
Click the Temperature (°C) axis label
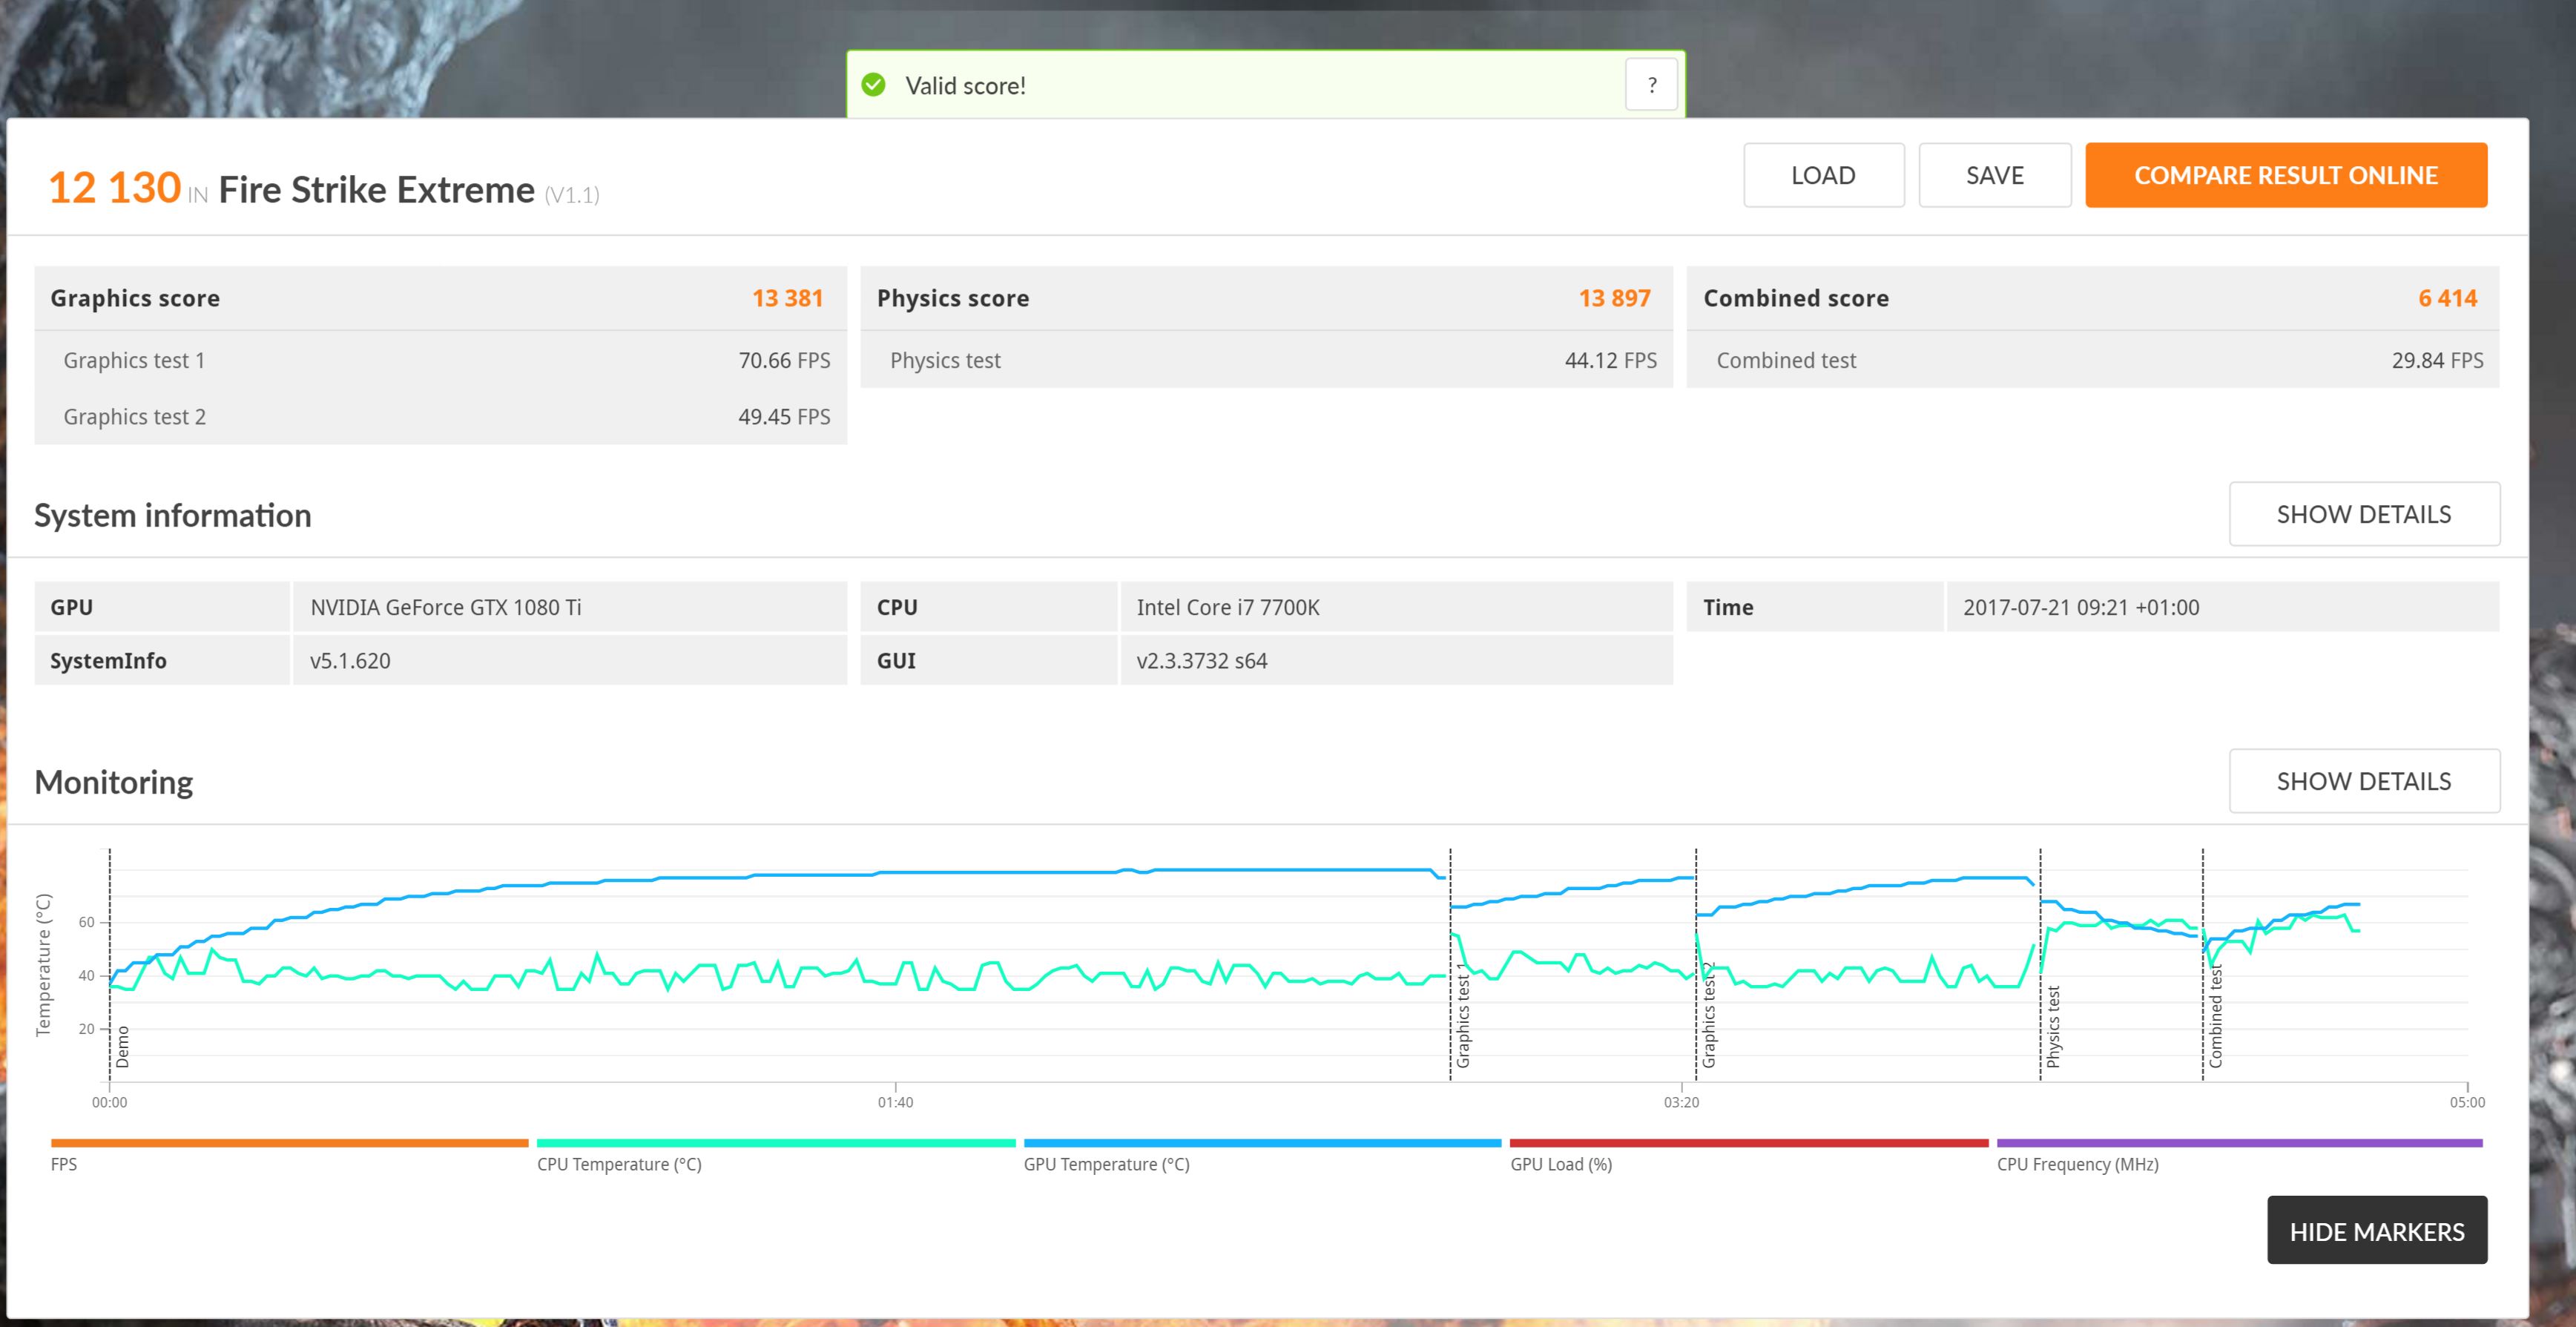(43, 964)
